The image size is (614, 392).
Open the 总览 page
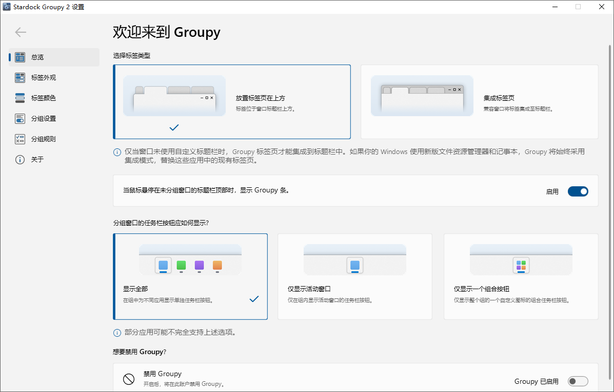tap(54, 57)
